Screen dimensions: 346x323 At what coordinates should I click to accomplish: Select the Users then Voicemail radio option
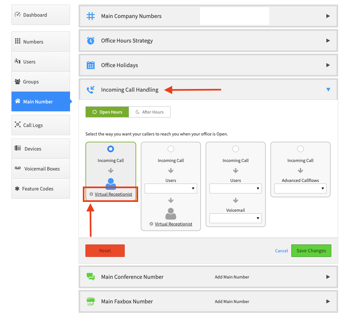point(235,149)
